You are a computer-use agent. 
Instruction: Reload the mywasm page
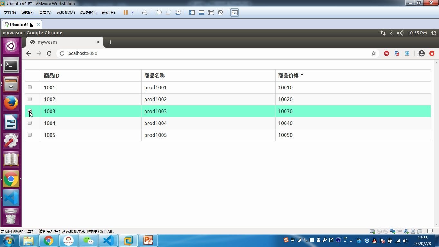click(49, 53)
